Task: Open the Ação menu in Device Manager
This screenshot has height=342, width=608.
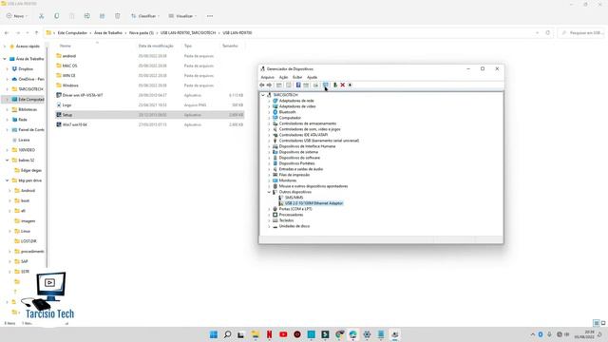Action: point(284,77)
